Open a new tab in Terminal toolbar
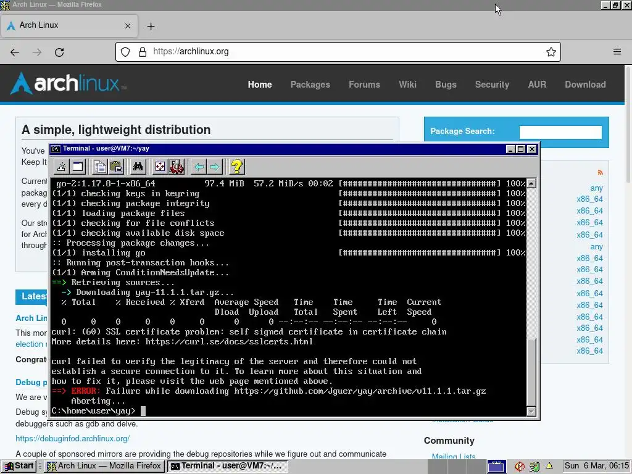The image size is (632, 474). pos(61,167)
